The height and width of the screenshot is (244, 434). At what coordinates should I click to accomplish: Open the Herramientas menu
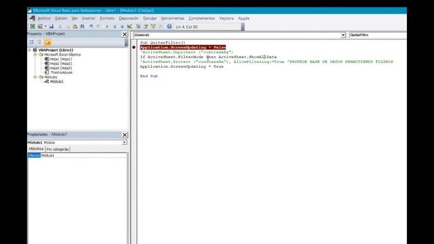172,18
